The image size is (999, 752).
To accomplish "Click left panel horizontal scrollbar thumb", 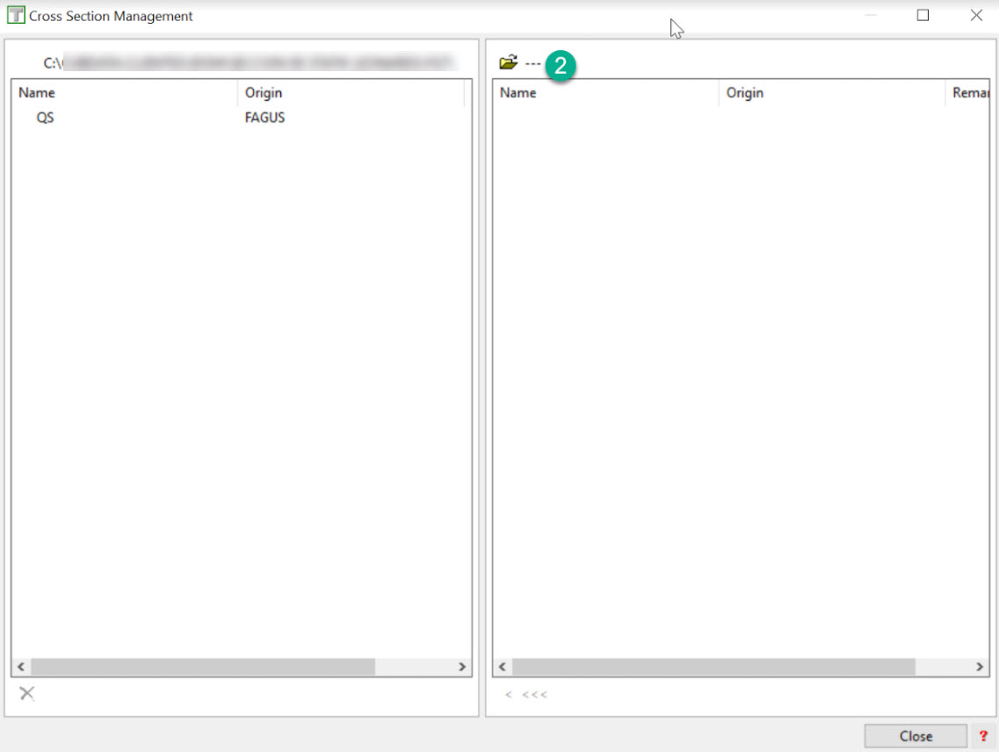I will (202, 668).
